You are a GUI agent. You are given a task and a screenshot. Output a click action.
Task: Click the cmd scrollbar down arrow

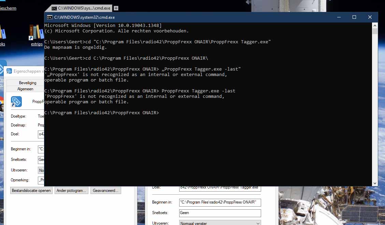click(375, 183)
